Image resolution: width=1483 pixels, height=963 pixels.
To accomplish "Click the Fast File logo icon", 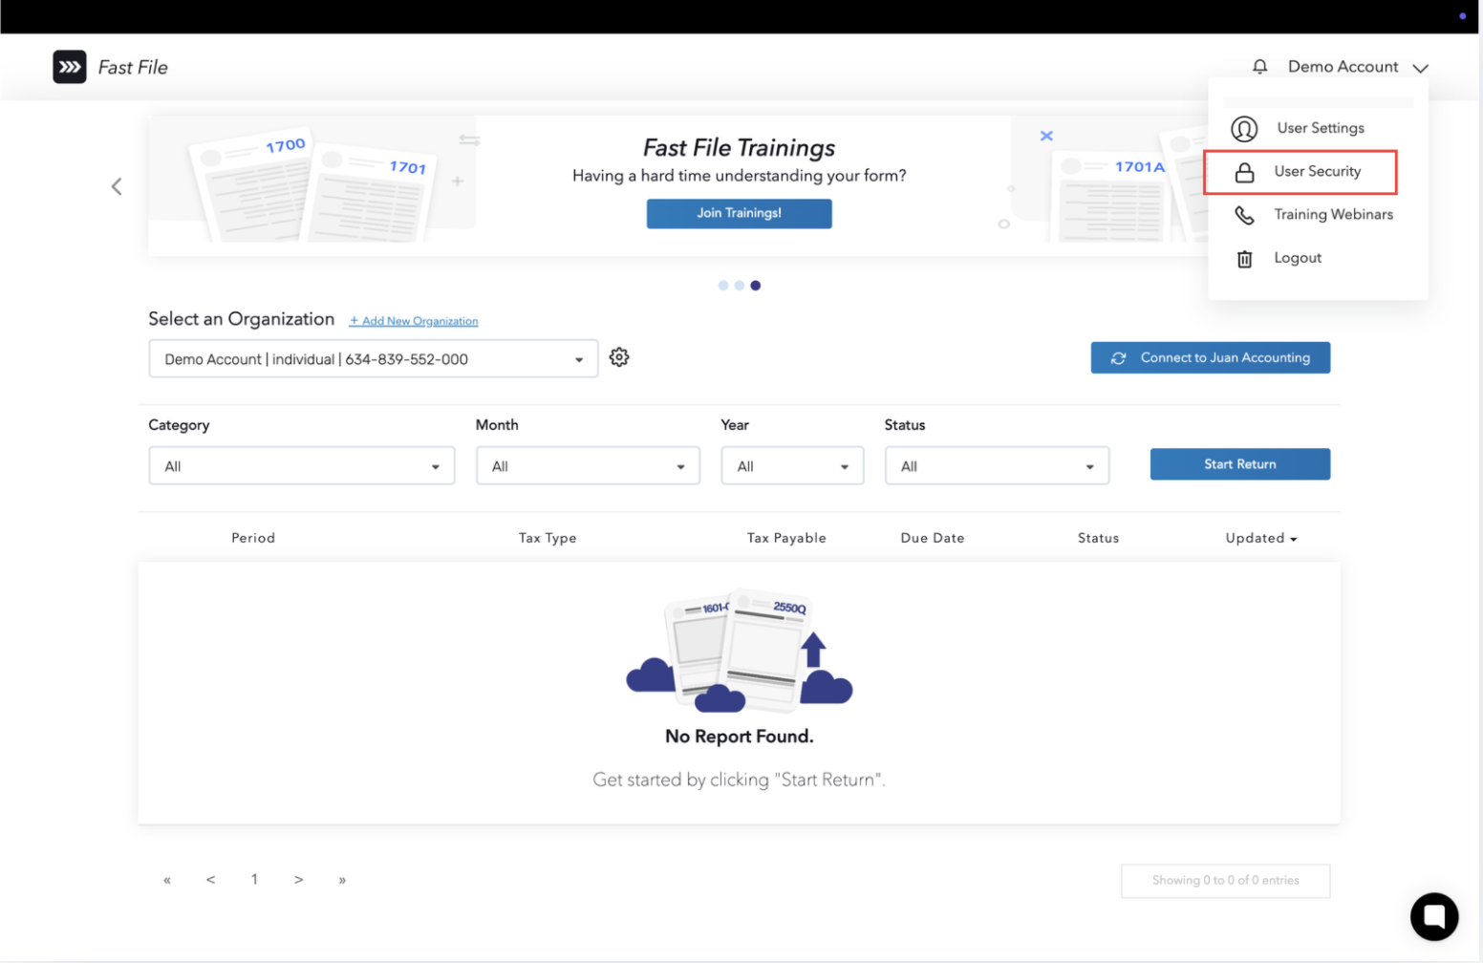I will tap(70, 67).
